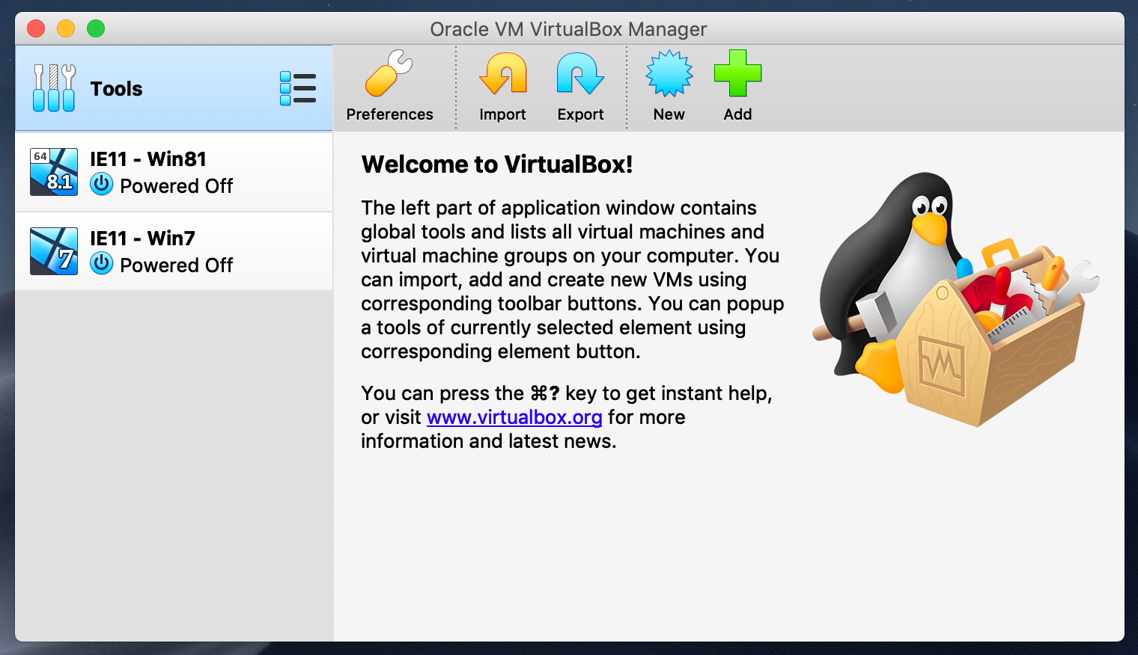Click the Import appliance arrow icon
Viewport: 1138px width, 655px height.
click(x=503, y=73)
